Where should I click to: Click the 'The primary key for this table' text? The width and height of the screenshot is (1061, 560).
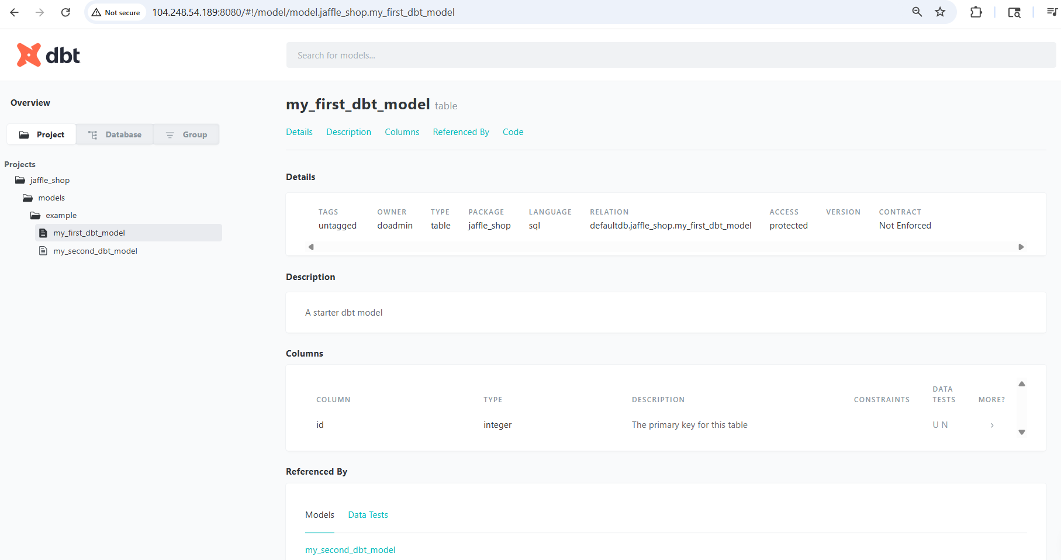(690, 425)
